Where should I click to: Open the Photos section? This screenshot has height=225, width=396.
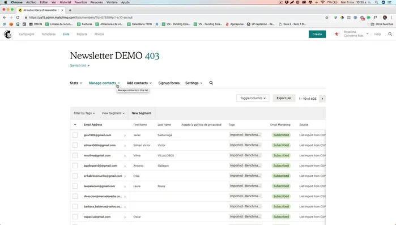click(x=99, y=34)
